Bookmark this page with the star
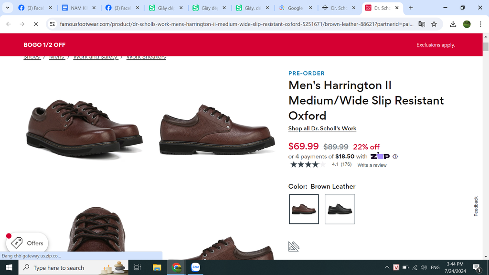Viewport: 489px width, 275px height. (434, 24)
